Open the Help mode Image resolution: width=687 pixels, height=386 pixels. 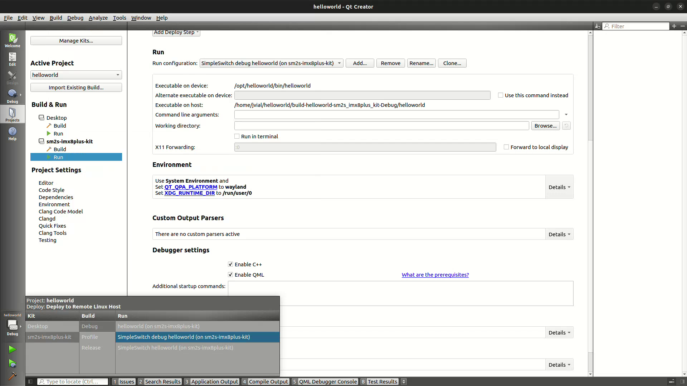(x=13, y=133)
